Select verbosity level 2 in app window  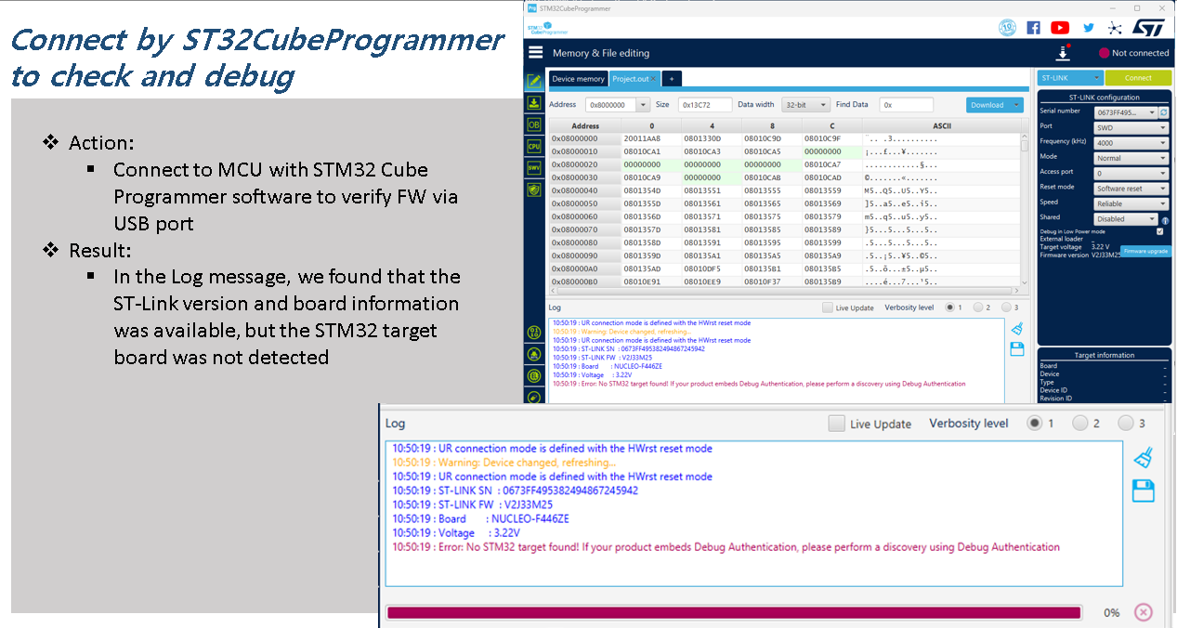[977, 307]
